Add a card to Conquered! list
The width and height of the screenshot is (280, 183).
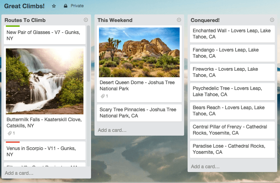pos(205,167)
